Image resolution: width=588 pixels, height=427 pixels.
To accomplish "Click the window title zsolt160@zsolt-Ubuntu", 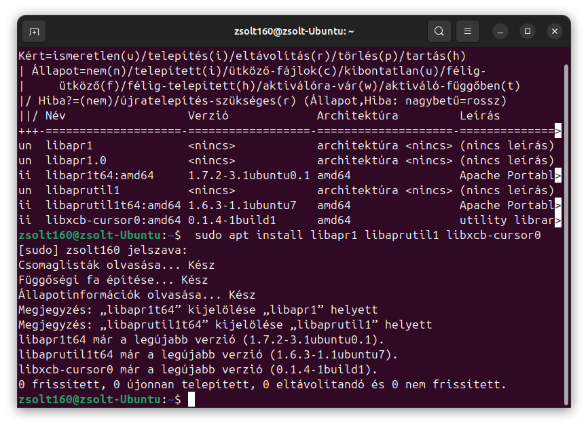I will pyautogui.click(x=294, y=31).
